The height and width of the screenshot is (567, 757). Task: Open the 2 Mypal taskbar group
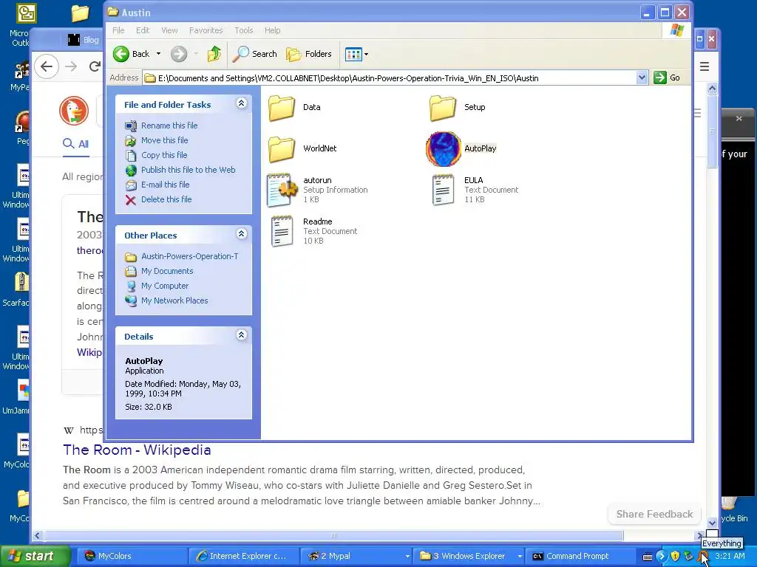point(356,556)
